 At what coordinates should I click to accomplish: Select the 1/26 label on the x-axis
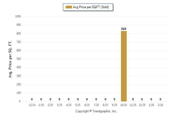coord(151,105)
